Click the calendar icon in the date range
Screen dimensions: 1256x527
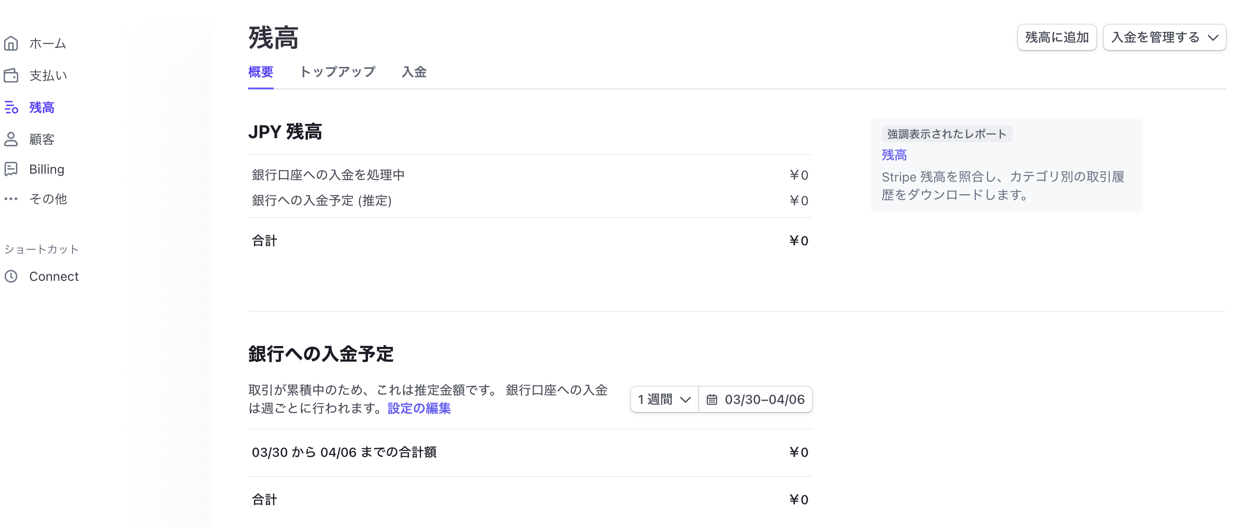point(711,400)
